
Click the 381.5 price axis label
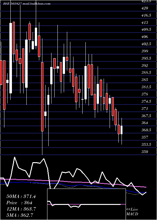tap(146, 87)
